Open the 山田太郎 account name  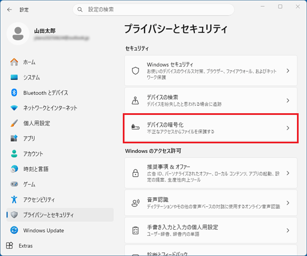[45, 31]
